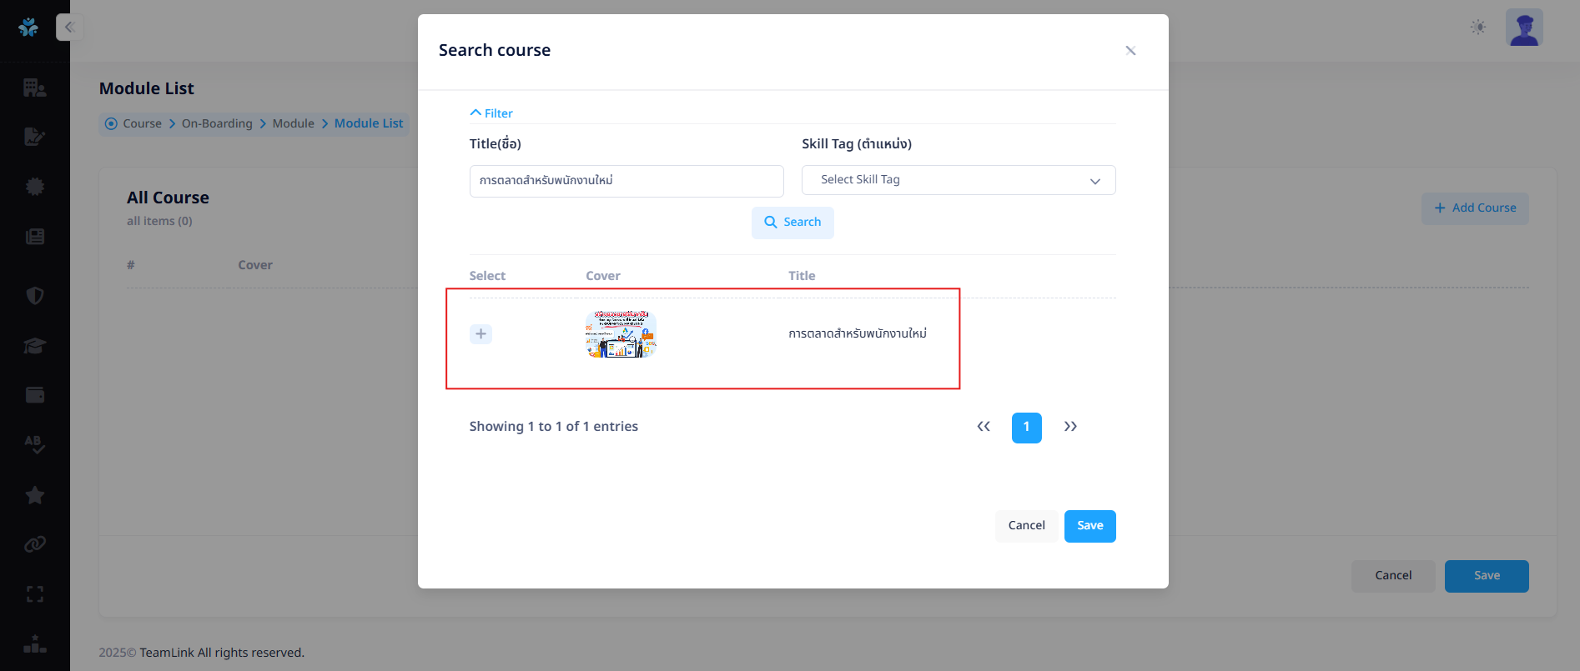Go to Course in the breadcrumb

coord(142,123)
